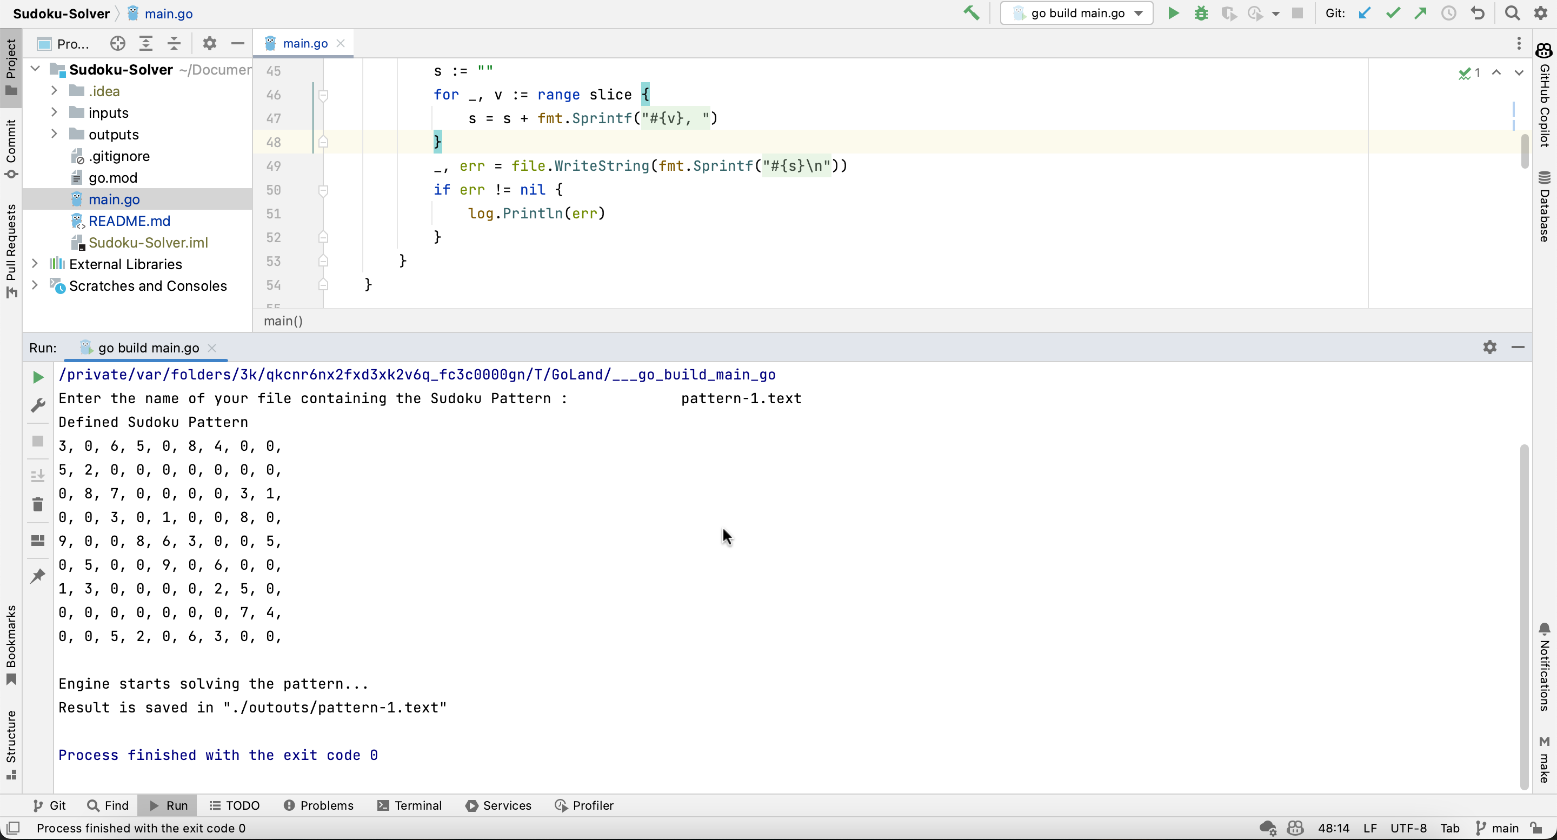
Task: Expand the inputs folder
Action: tap(55, 112)
